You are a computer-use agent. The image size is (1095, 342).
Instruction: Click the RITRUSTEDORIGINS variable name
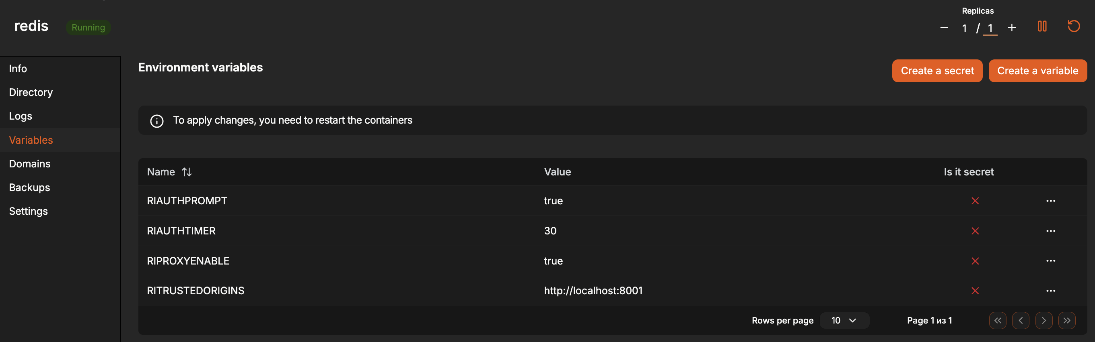tap(196, 291)
